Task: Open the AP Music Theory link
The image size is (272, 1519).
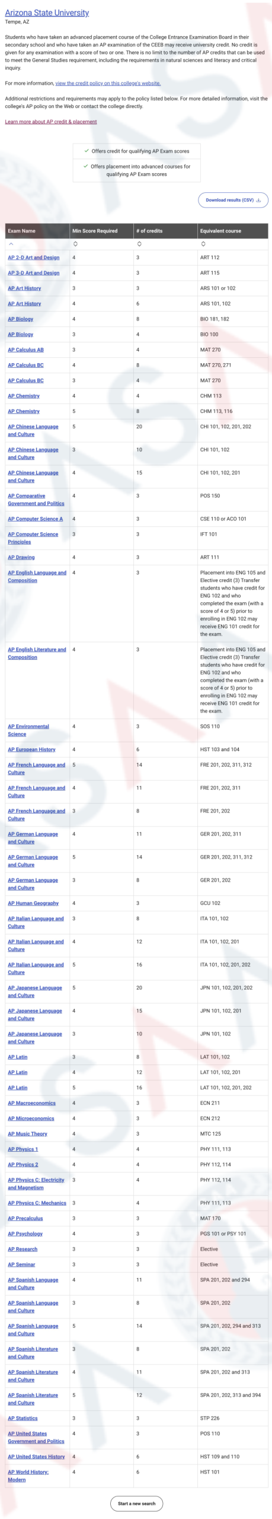Action: [x=27, y=1134]
